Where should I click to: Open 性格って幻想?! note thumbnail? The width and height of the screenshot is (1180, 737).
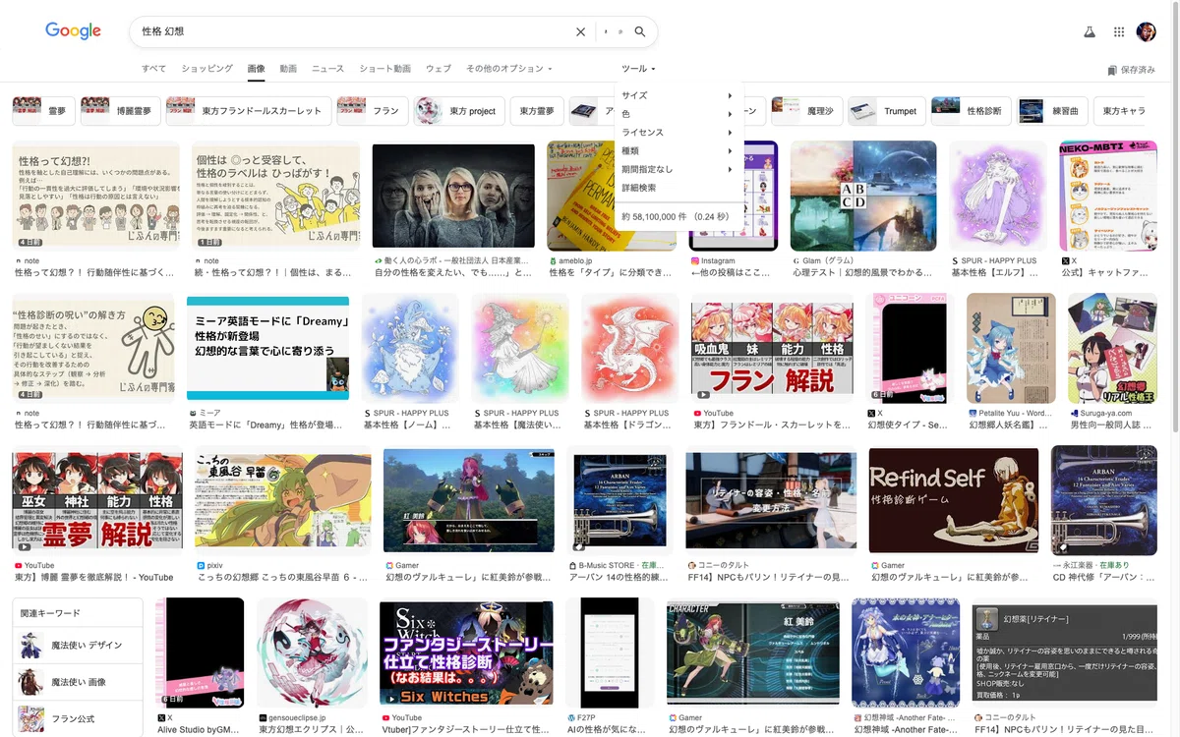[x=95, y=195]
